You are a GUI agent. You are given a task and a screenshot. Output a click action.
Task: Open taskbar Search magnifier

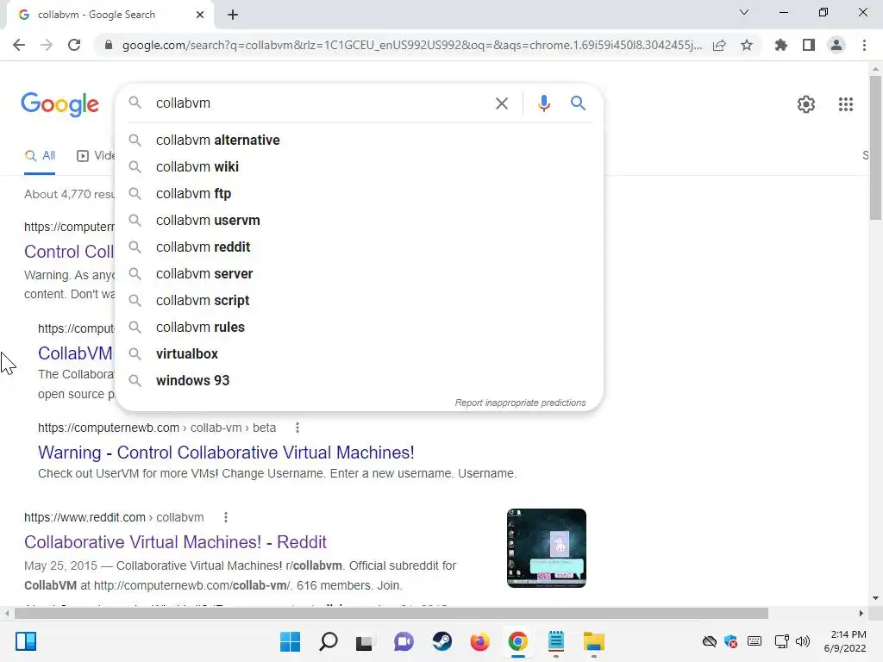click(x=329, y=641)
